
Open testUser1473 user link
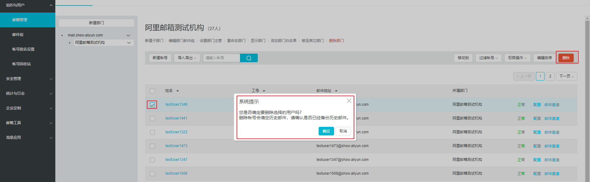point(176,146)
